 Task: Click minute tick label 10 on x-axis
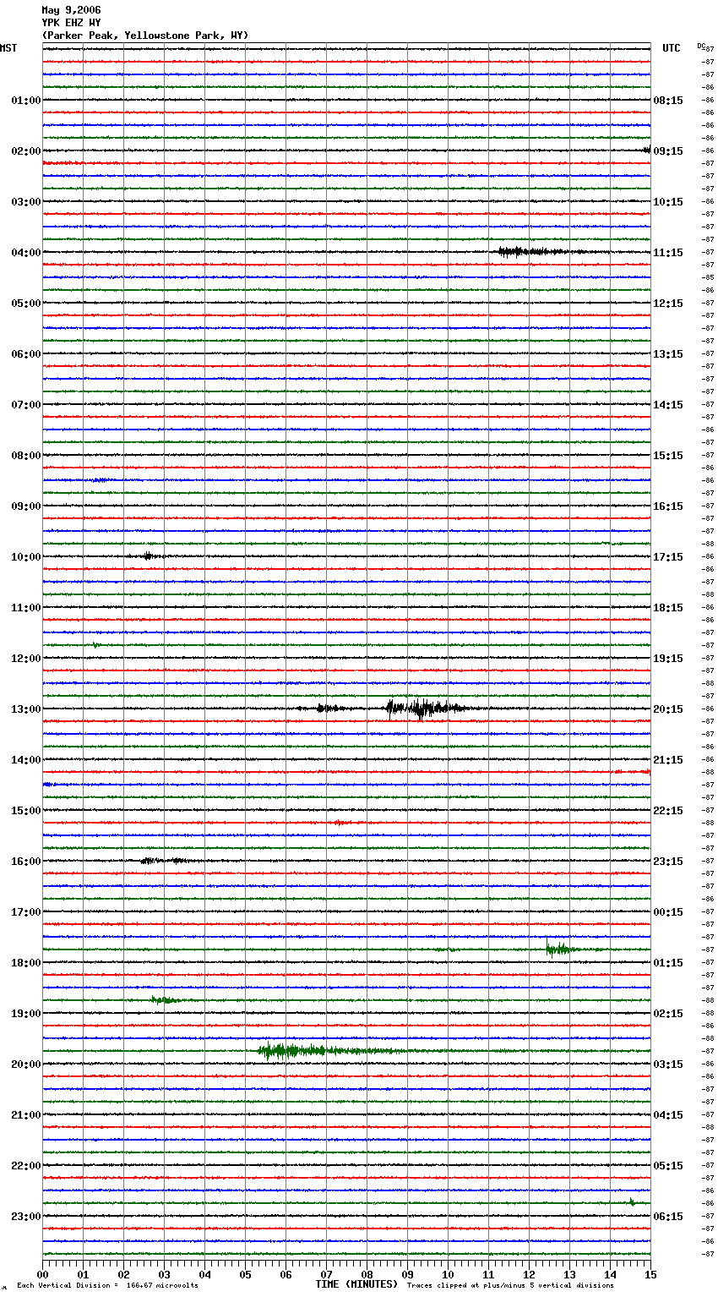click(x=449, y=1274)
